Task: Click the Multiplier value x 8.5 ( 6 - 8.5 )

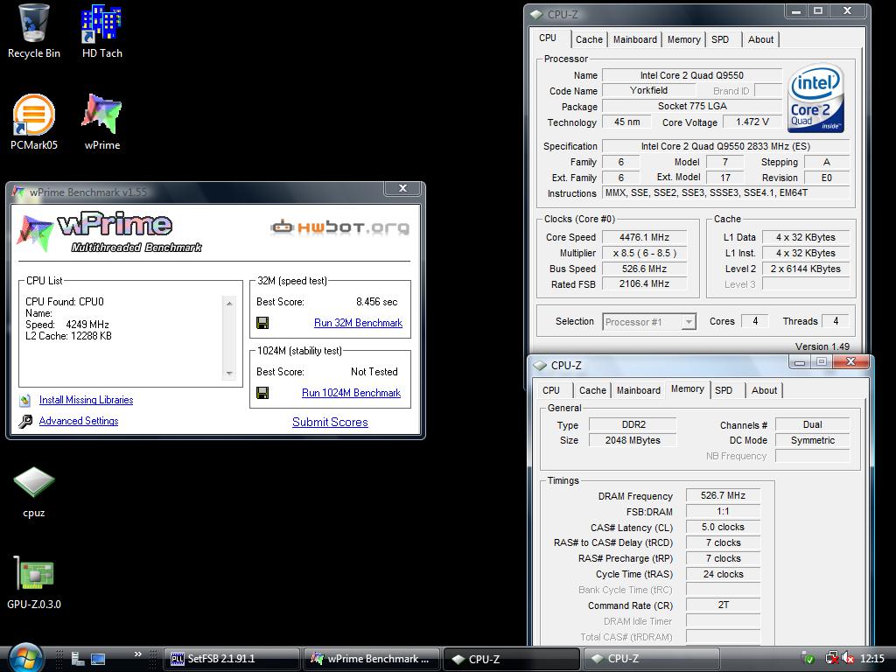Action: tap(644, 253)
